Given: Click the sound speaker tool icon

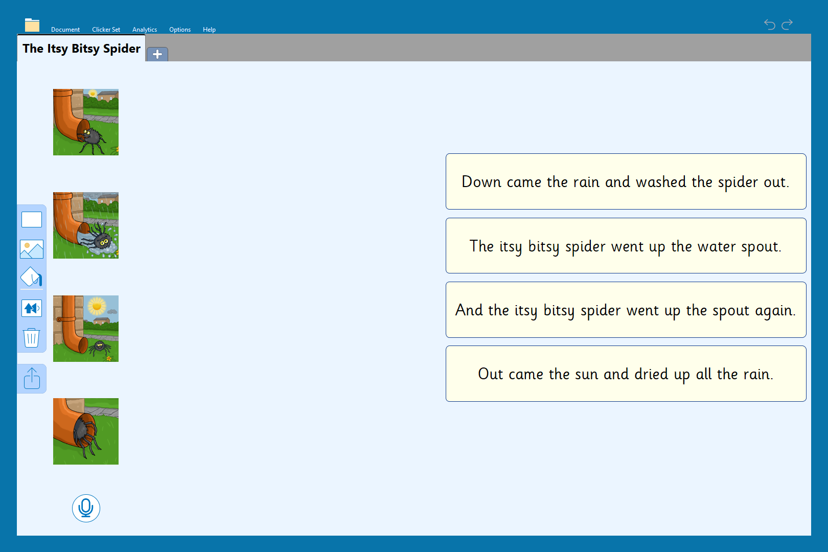Looking at the screenshot, I should point(32,308).
